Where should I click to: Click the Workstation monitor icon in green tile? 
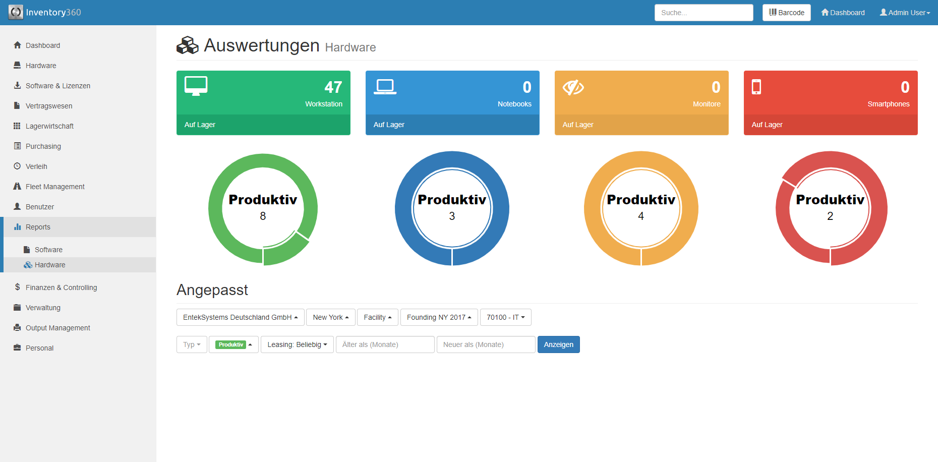click(196, 86)
